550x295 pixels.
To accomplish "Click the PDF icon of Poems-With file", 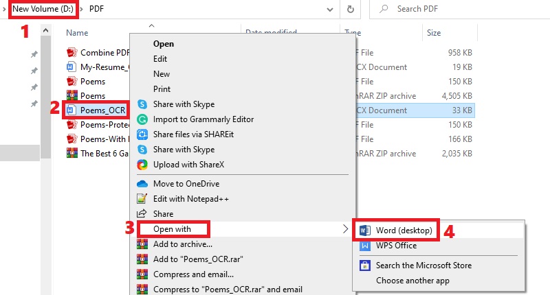I will coord(72,139).
